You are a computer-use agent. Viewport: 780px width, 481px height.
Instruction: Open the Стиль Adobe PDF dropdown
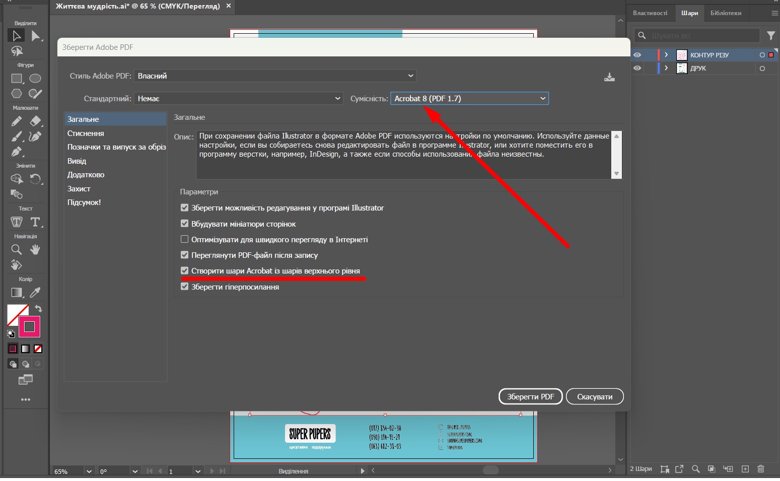click(275, 76)
